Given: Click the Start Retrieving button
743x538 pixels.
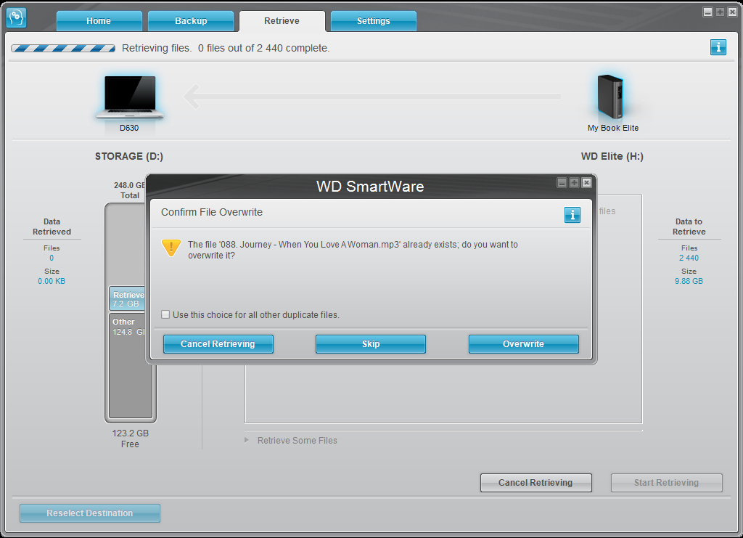Looking at the screenshot, I should (666, 483).
